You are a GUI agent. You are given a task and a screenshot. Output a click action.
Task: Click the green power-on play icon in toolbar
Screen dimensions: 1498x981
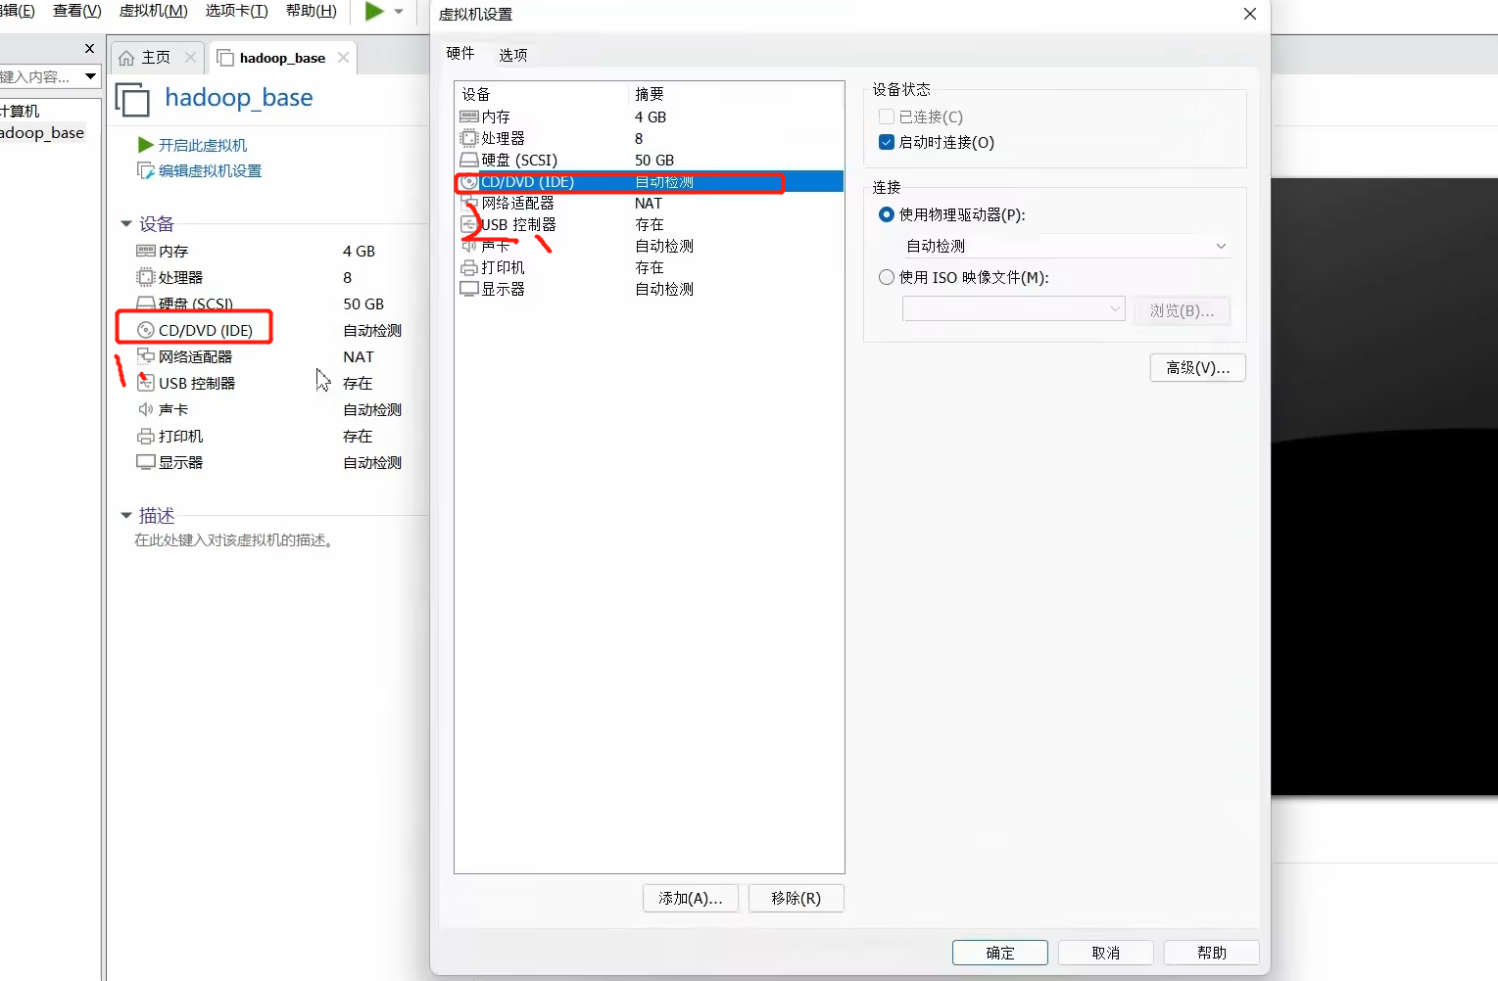pos(374,12)
